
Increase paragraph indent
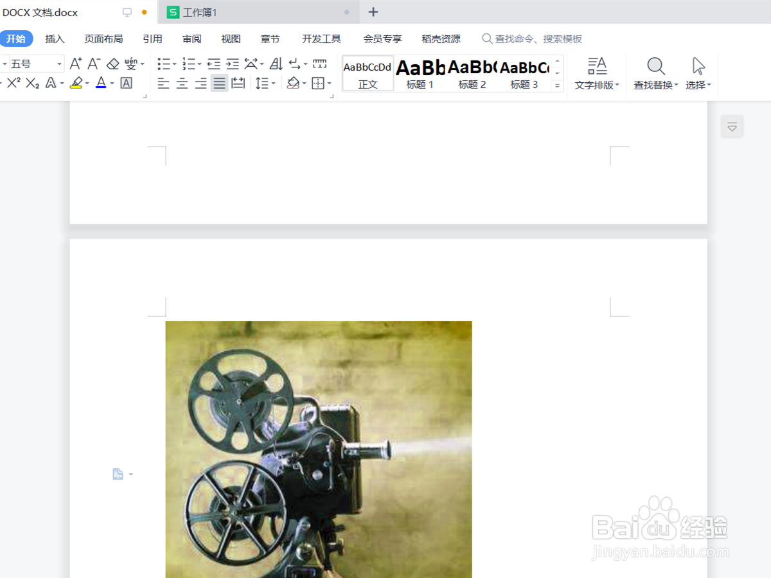pyautogui.click(x=233, y=64)
